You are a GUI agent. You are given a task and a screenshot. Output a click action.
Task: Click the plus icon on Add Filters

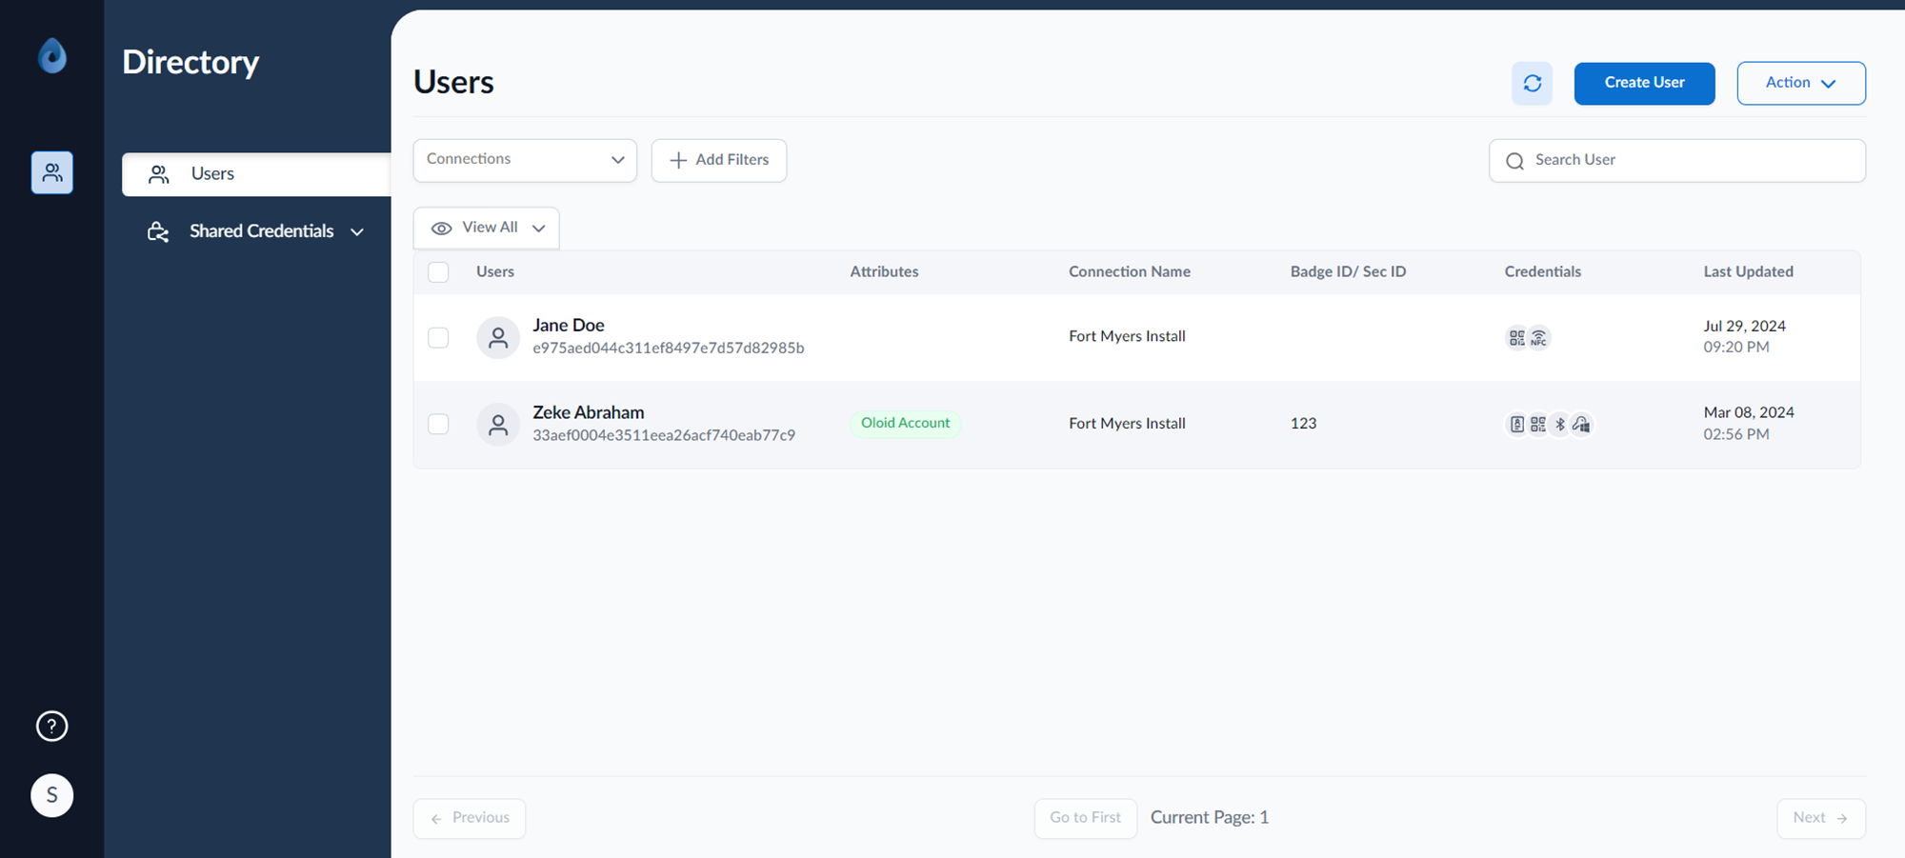click(x=678, y=160)
